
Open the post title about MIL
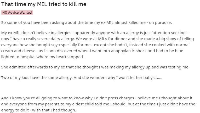click(x=44, y=4)
